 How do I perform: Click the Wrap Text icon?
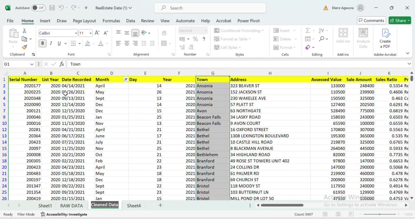pos(164,33)
